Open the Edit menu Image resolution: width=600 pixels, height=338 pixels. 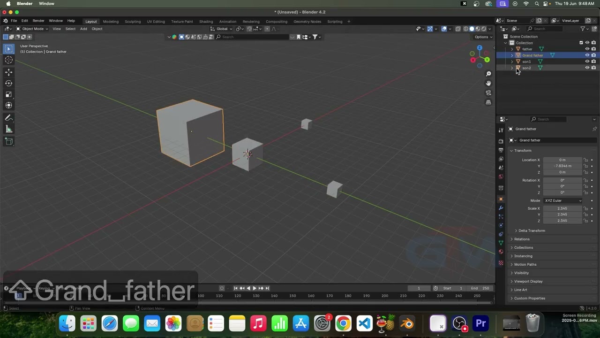tap(24, 21)
